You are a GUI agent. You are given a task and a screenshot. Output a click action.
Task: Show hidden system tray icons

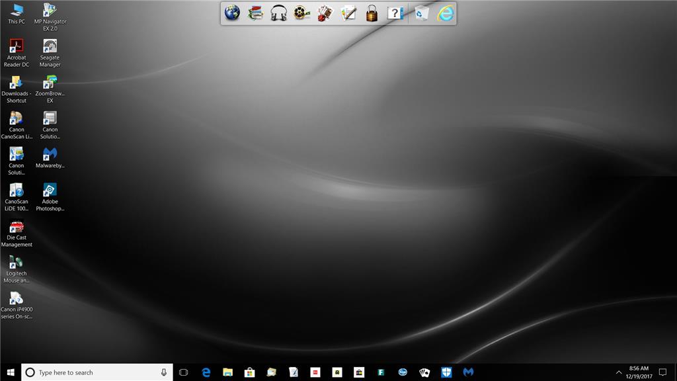click(619, 372)
